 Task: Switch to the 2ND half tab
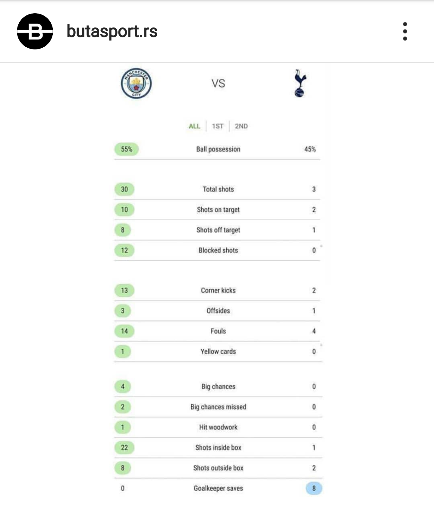point(241,126)
